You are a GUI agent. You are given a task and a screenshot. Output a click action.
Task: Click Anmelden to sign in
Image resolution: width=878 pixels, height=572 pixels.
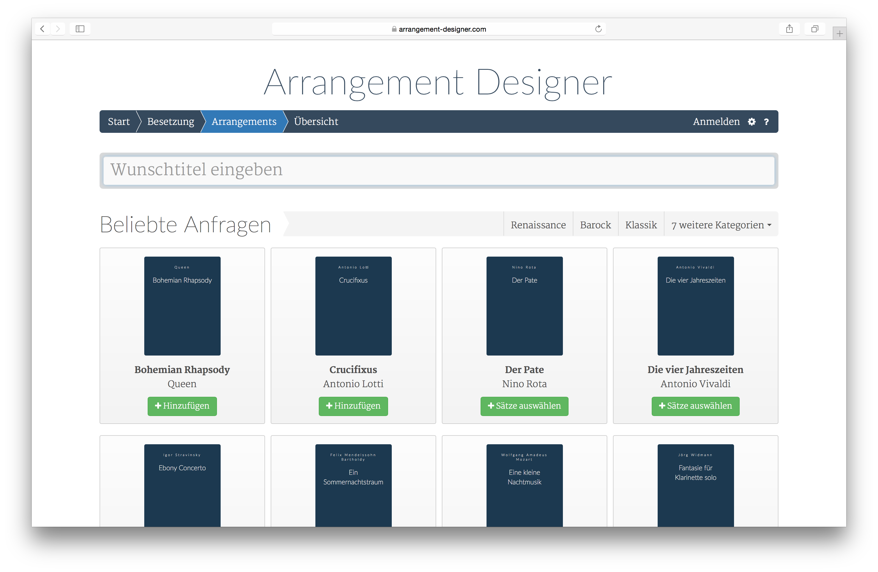(716, 122)
